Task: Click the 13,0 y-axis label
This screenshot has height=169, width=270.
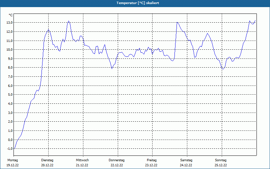Action: click(9, 23)
